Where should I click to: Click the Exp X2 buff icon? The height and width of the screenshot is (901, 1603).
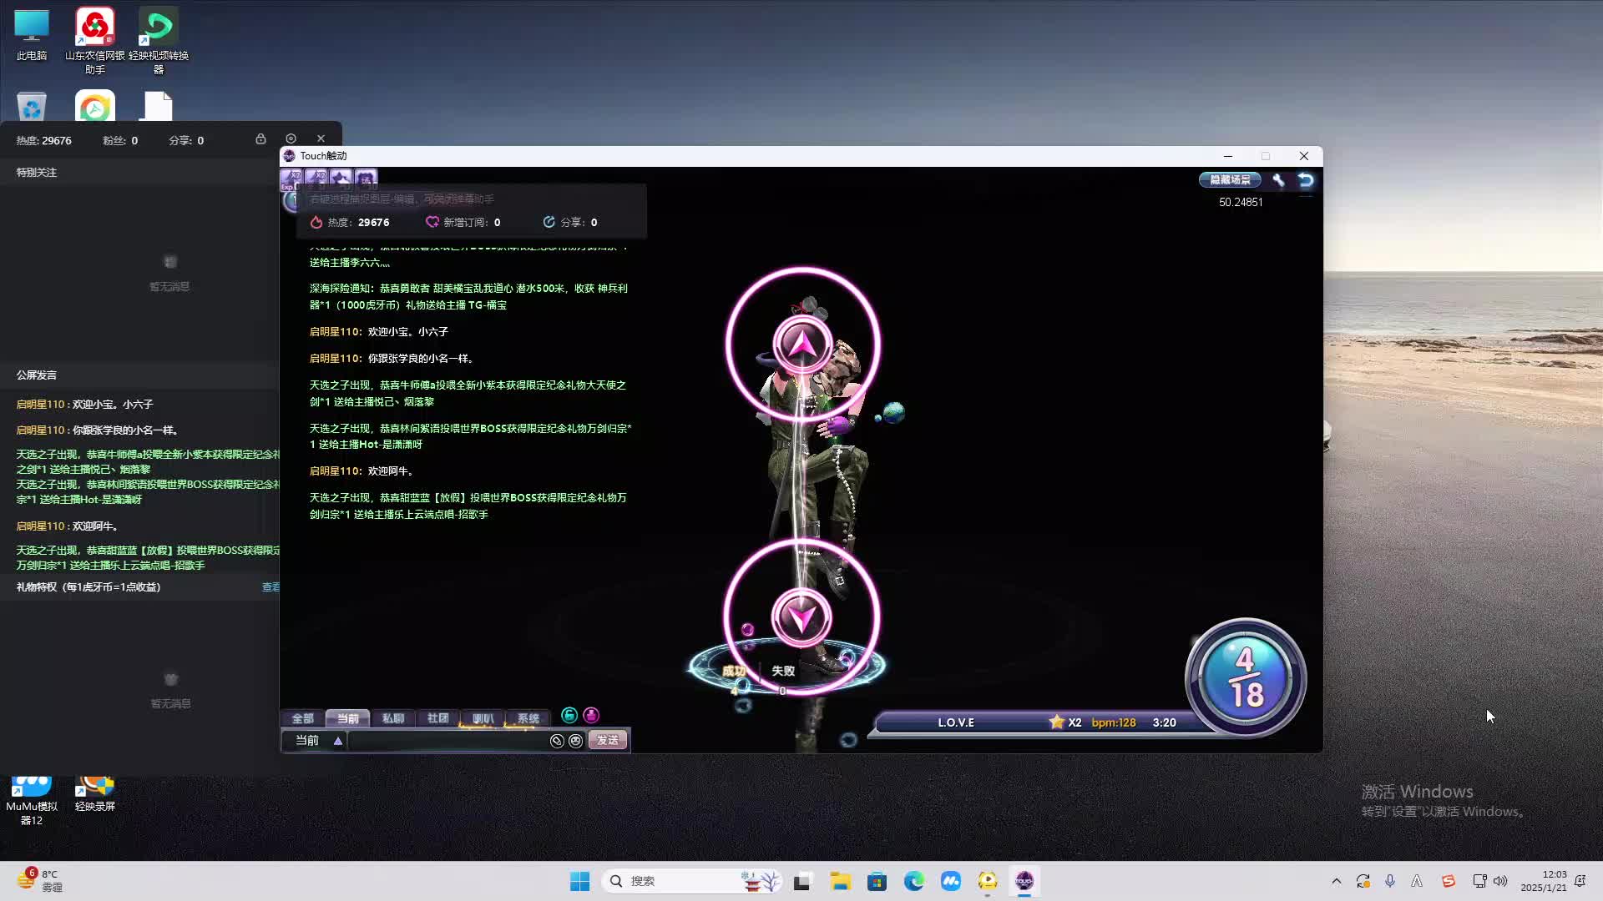291,179
